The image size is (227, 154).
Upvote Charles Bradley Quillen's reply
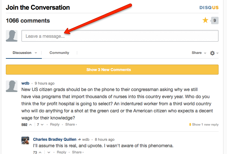41,152
